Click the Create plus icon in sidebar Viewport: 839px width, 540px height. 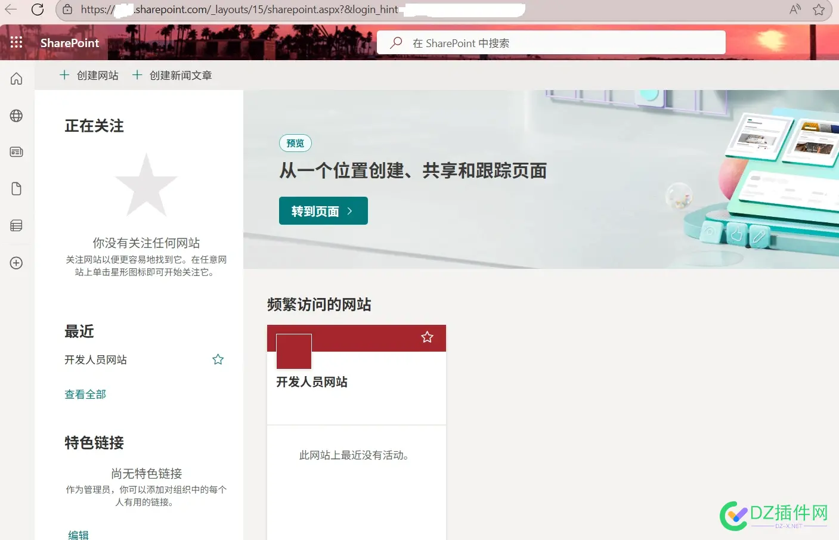point(16,262)
